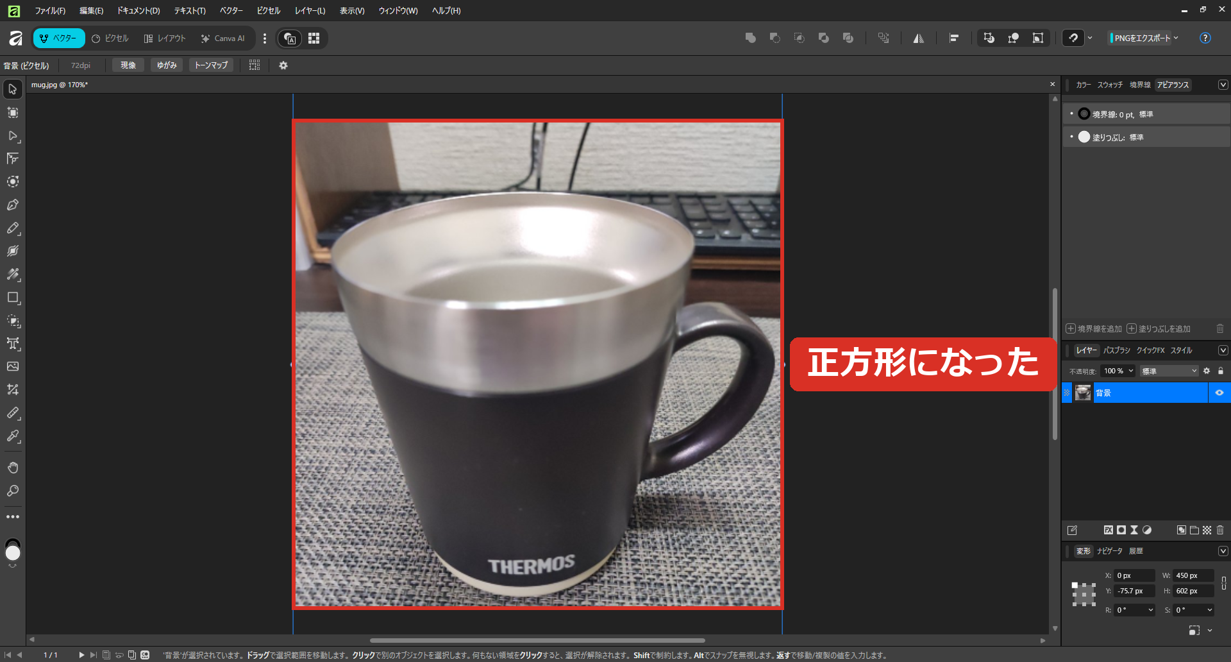Image resolution: width=1231 pixels, height=662 pixels.
Task: Click 塗りつぶしを追加 button
Action: [1159, 329]
